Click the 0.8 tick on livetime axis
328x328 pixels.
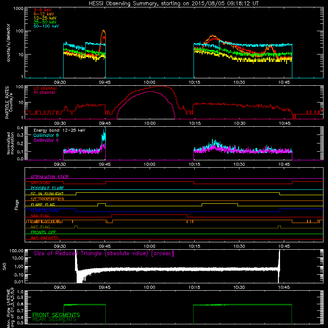pyautogui.click(x=20, y=304)
